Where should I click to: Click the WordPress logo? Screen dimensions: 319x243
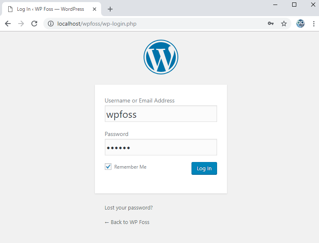click(161, 57)
